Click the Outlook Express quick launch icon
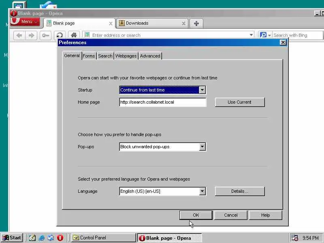 click(51, 238)
